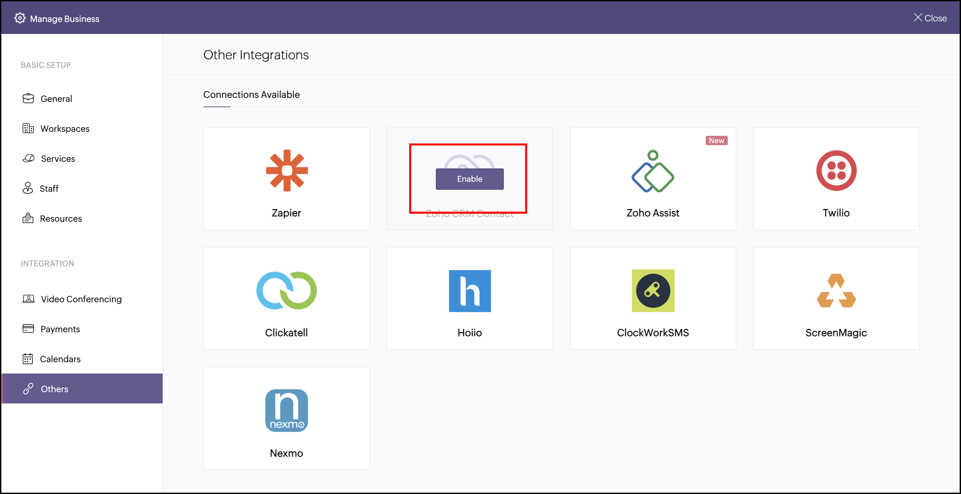
Task: Click the ScreenMagic integration icon
Action: point(836,291)
